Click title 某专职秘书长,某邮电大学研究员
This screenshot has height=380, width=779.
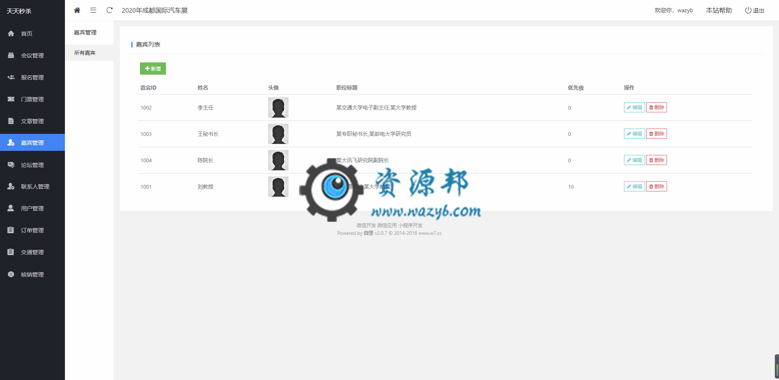pyautogui.click(x=374, y=134)
